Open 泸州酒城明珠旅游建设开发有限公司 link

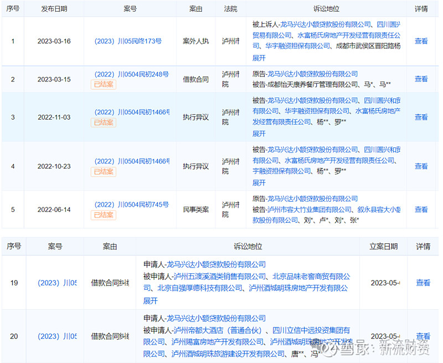point(228,354)
